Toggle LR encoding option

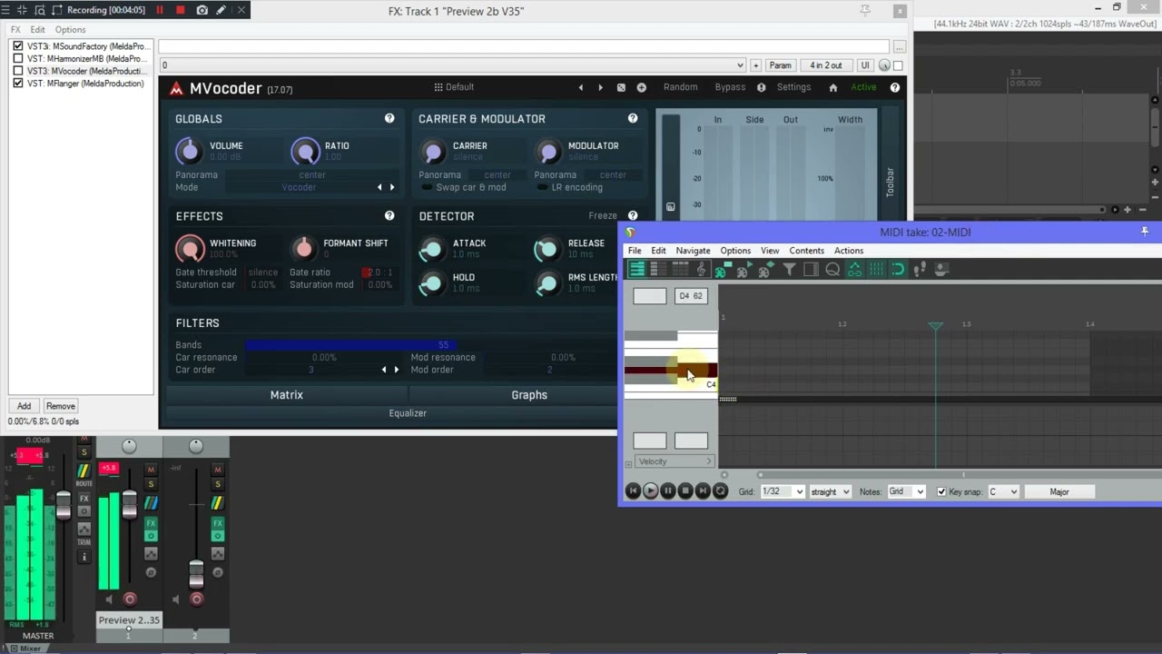pyautogui.click(x=568, y=187)
